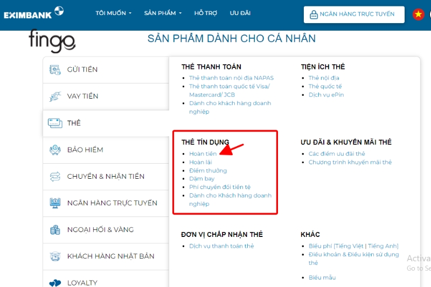Open the Biểu mẫu link
The image size is (431, 287).
[322, 278]
